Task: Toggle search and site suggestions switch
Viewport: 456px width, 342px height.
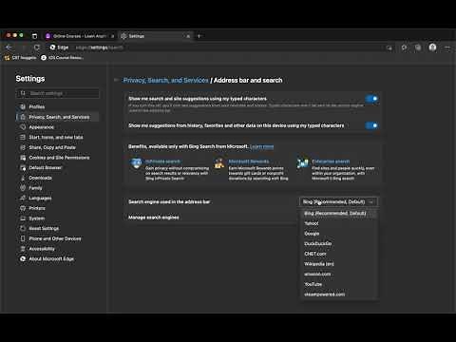Action: click(x=371, y=99)
